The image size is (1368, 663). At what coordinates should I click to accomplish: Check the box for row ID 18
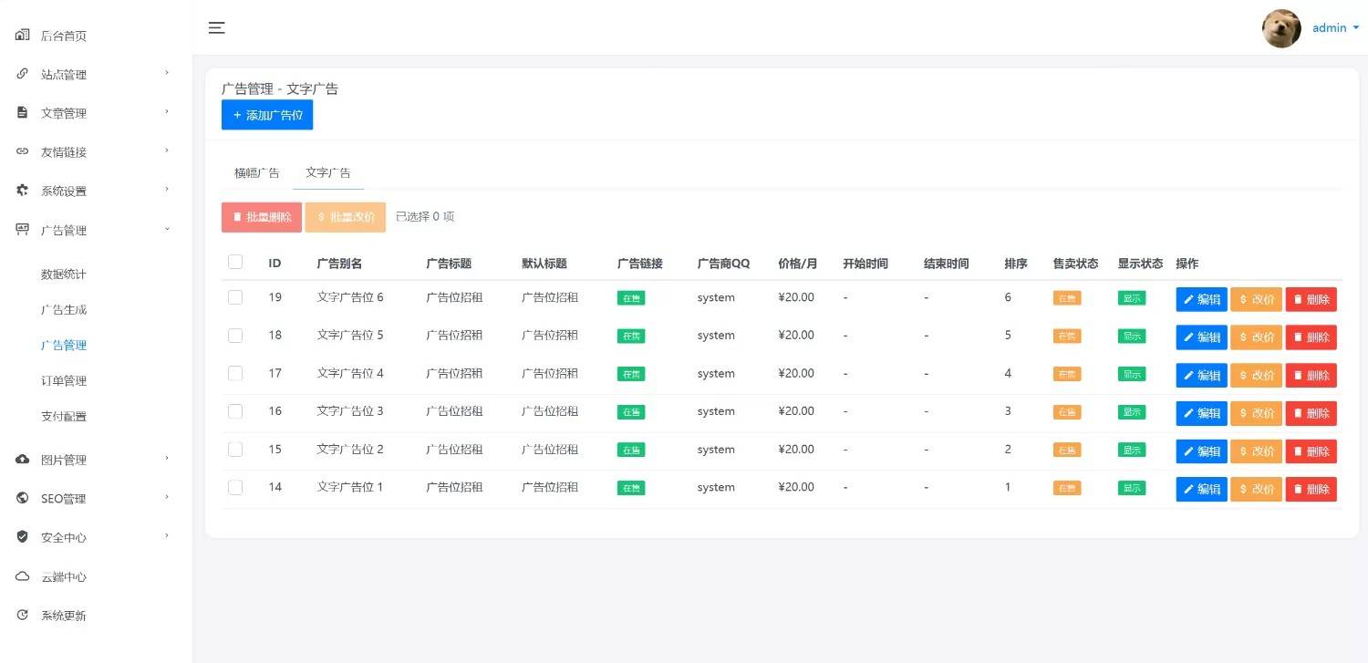tap(235, 335)
